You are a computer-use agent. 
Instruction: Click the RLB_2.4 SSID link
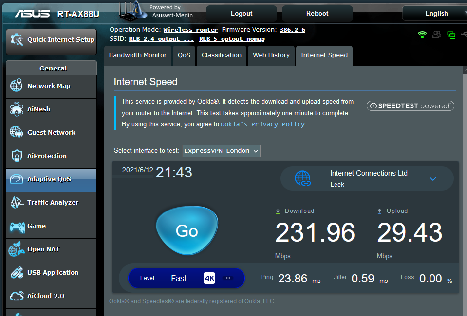[161, 39]
